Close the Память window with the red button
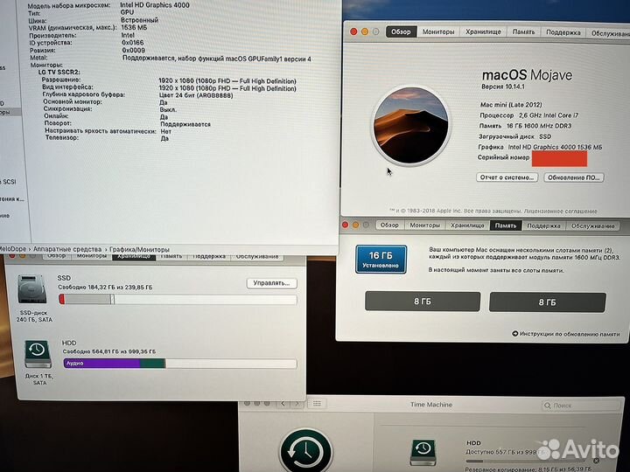630x472 pixels. 345,226
